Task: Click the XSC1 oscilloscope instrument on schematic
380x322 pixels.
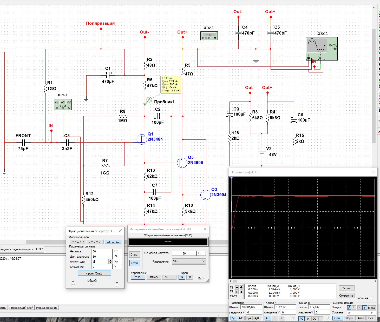Action: pos(322,49)
